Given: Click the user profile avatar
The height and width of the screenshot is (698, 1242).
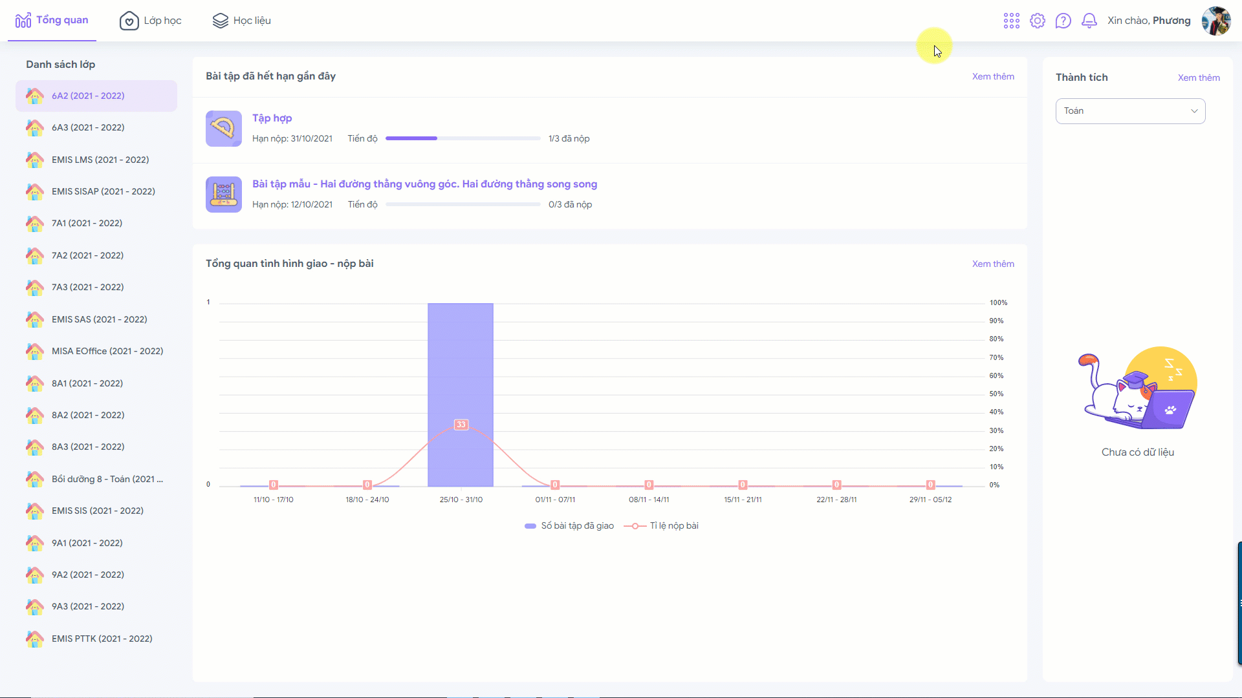Looking at the screenshot, I should tap(1216, 21).
